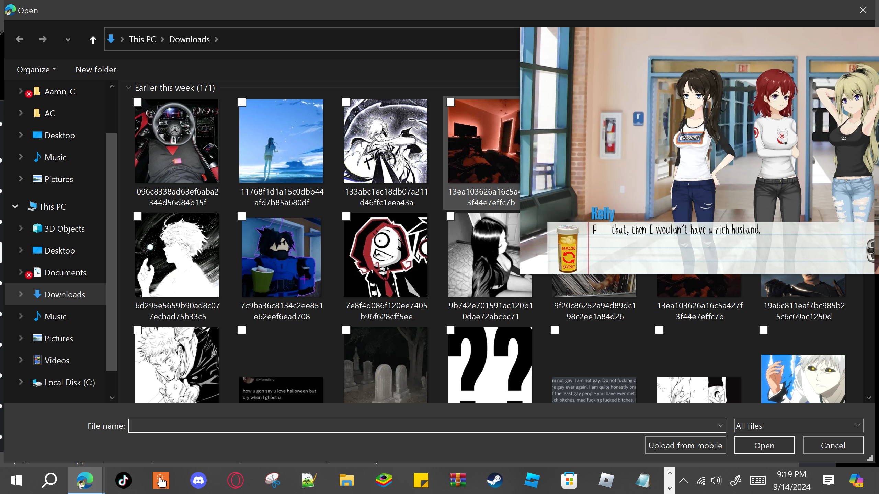Open Steam from the taskbar
This screenshot has width=879, height=494.
pyautogui.click(x=495, y=480)
